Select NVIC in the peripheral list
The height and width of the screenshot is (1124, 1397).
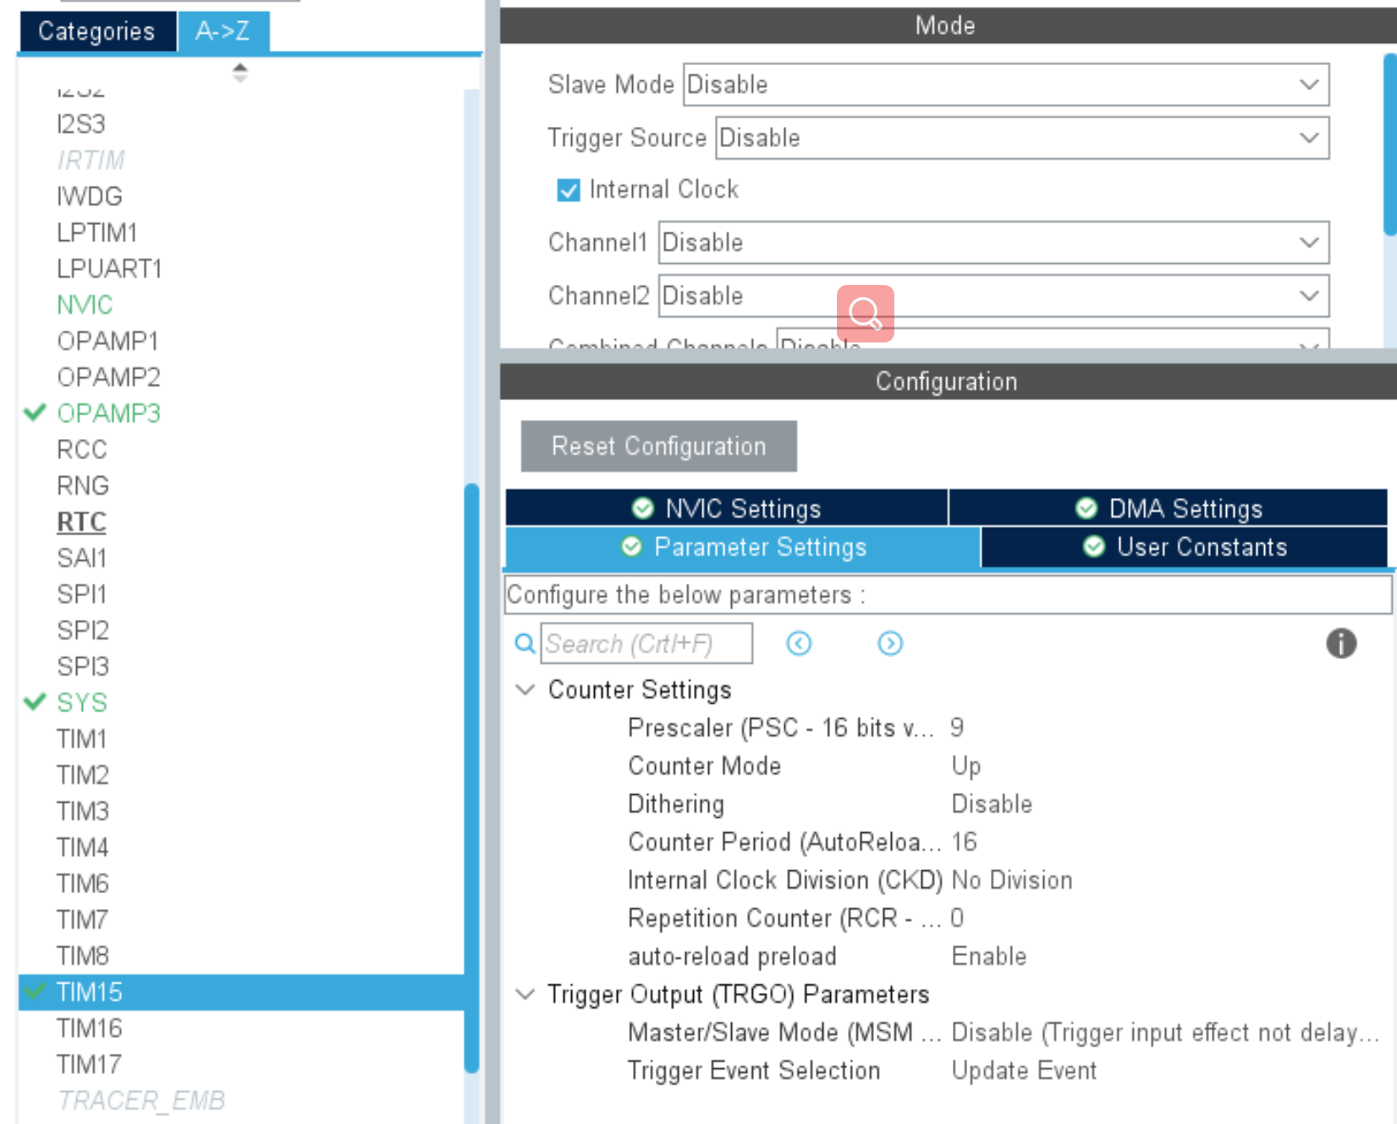point(85,304)
